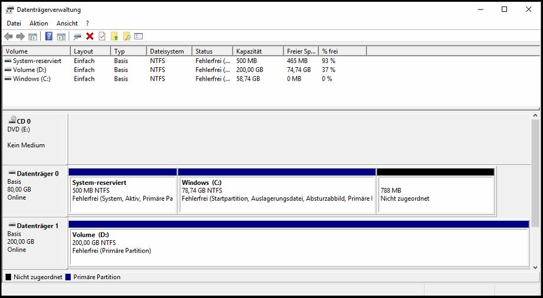Select the System-reserviert row in volume list
543x298 pixels.
coord(37,61)
